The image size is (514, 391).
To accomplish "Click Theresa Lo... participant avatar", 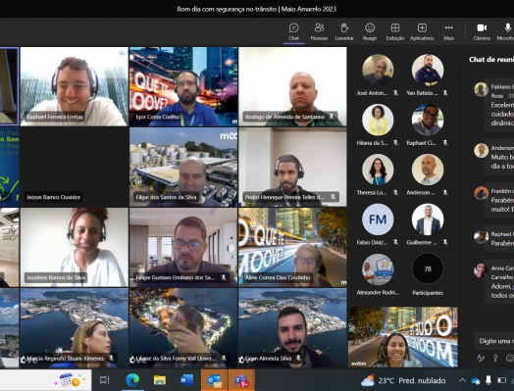I will 378,170.
